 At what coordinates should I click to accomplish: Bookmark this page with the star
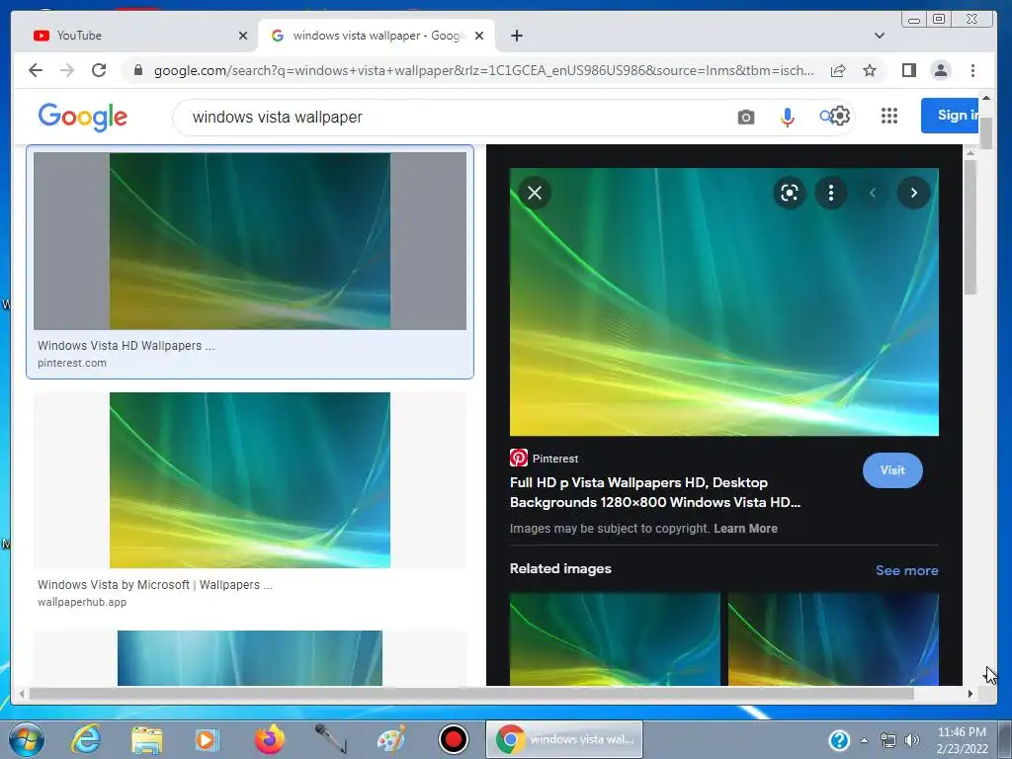pyautogui.click(x=870, y=70)
